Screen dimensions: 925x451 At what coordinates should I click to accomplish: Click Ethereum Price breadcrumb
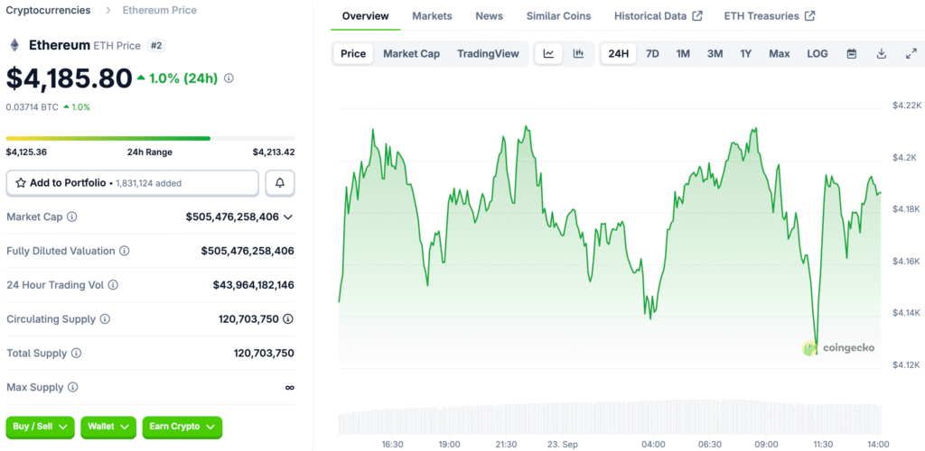160,10
